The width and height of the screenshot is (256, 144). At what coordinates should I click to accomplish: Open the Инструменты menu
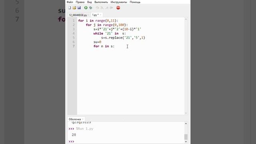coord(119,2)
